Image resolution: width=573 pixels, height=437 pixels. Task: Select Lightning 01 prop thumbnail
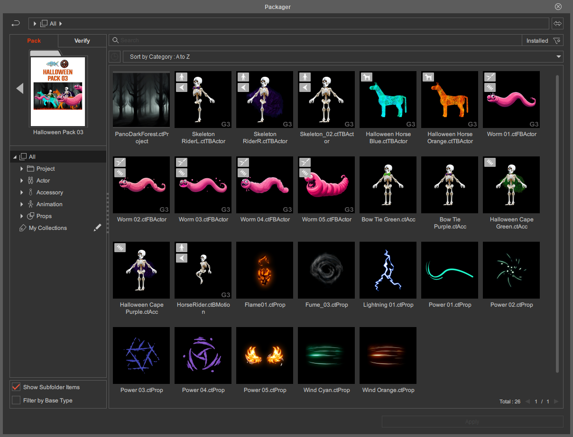[388, 270]
